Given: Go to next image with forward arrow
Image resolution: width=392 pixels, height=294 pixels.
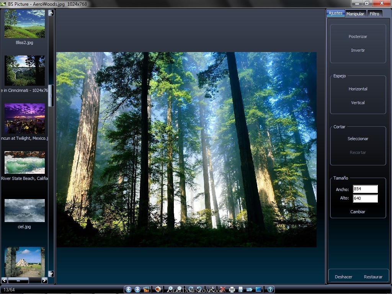Looking at the screenshot, I should click(x=137, y=289).
